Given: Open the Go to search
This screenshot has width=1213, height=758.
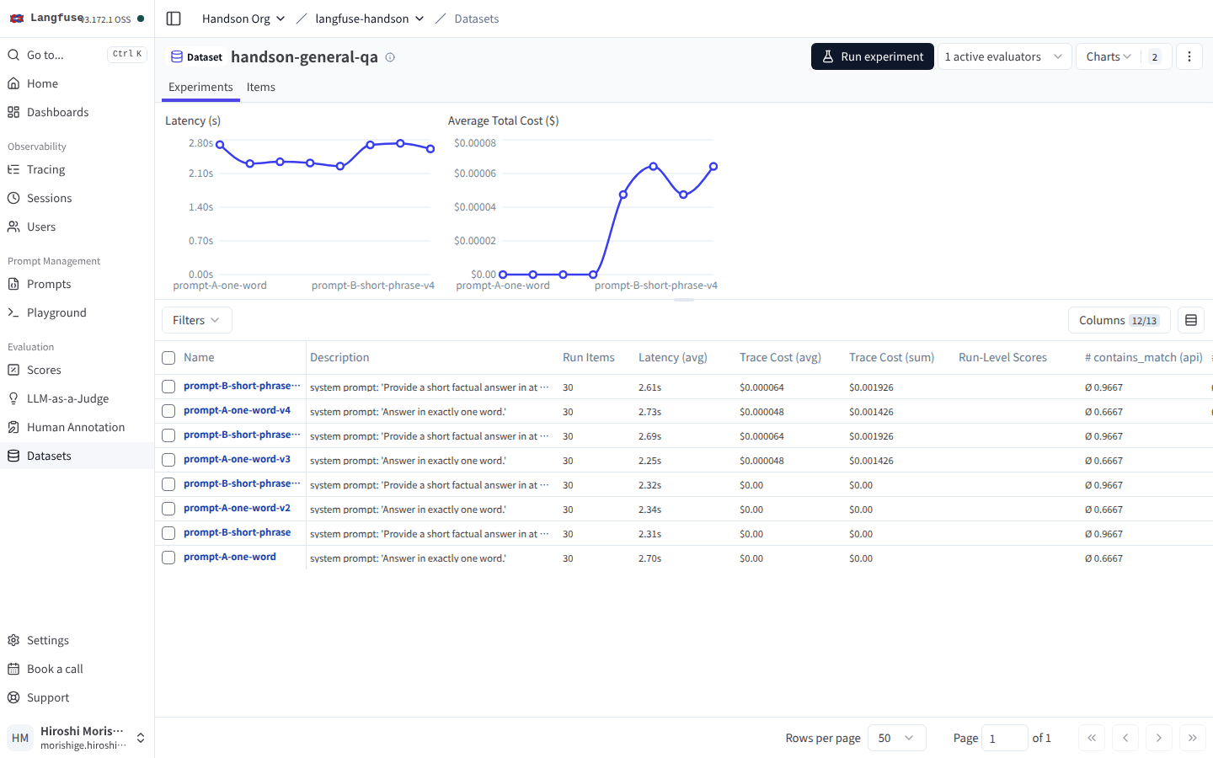Looking at the screenshot, I should (x=77, y=55).
